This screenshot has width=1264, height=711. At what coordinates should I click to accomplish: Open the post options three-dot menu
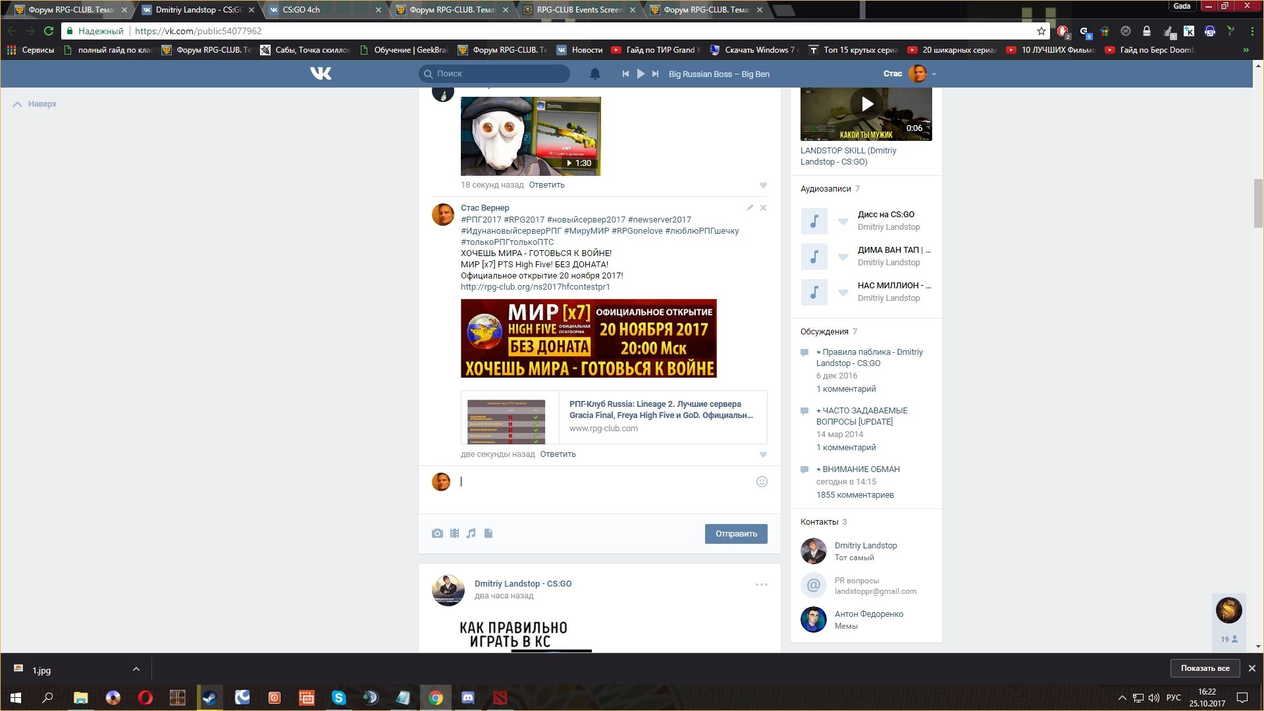(x=762, y=585)
